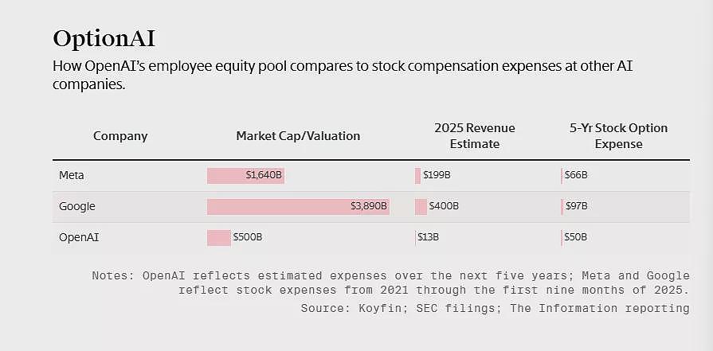The height and width of the screenshot is (351, 713).
Task: Select the Meta row label
Action: (x=72, y=175)
